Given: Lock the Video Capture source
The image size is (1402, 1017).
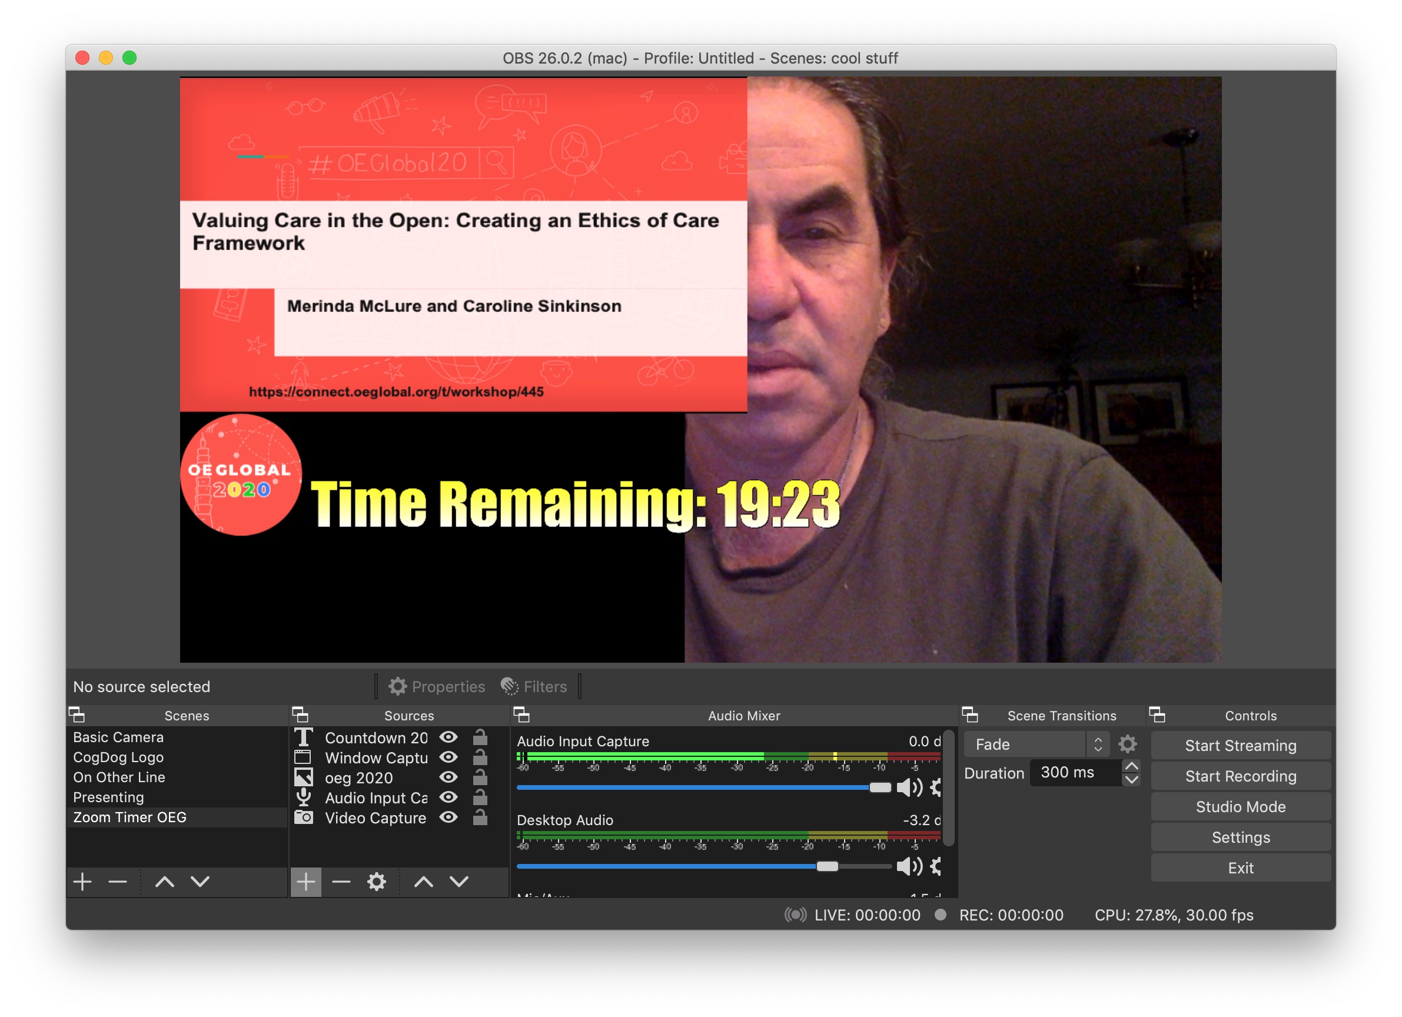Looking at the screenshot, I should pos(480,817).
